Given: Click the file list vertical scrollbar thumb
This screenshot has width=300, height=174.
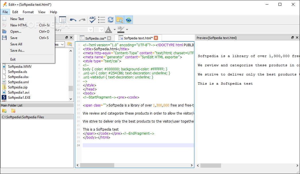Looking at the screenshot, I should click(x=71, y=88).
